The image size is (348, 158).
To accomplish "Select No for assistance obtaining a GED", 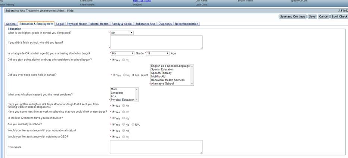I will [124, 137].
